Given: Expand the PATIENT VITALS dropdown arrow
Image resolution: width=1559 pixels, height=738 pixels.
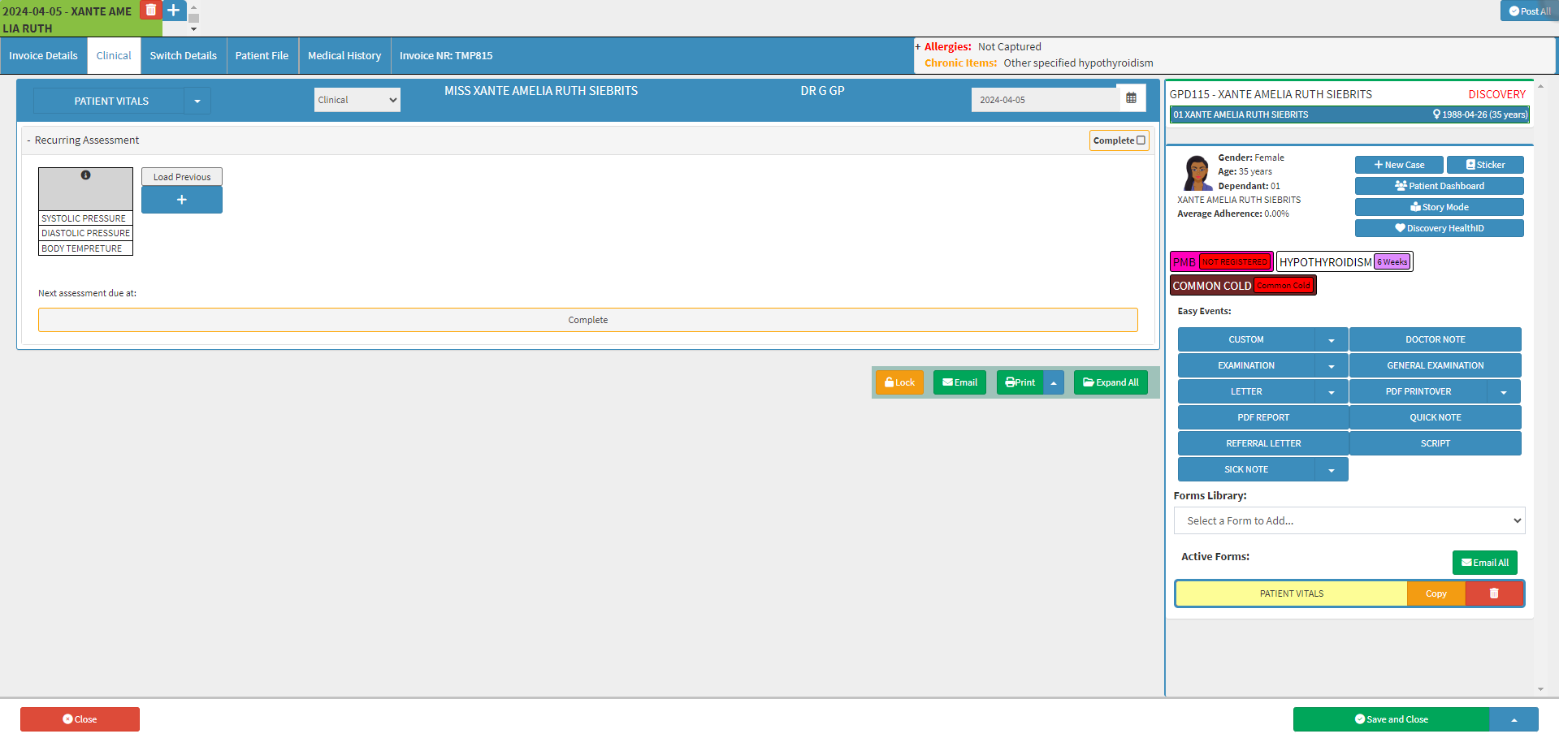Looking at the screenshot, I should pyautogui.click(x=197, y=101).
